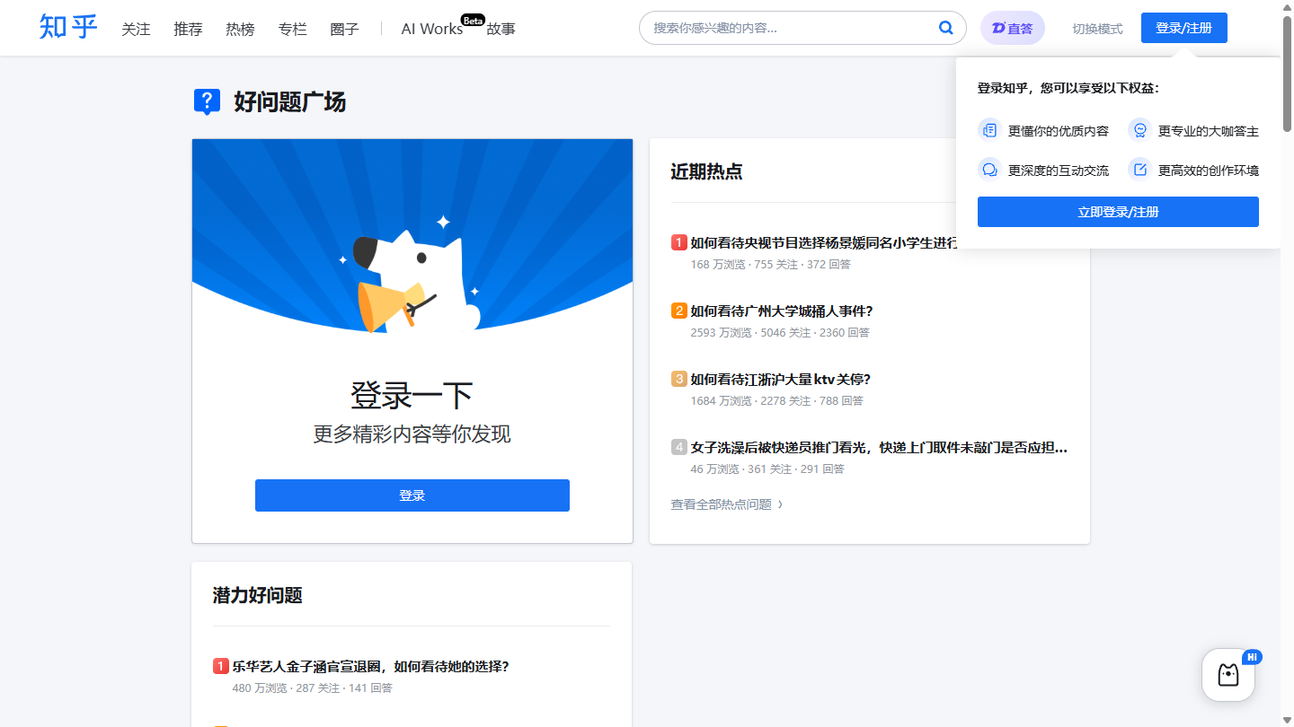1294x727 pixels.
Task: Open 乐华艺人金子涵官宣退圈 question
Action: 370,666
